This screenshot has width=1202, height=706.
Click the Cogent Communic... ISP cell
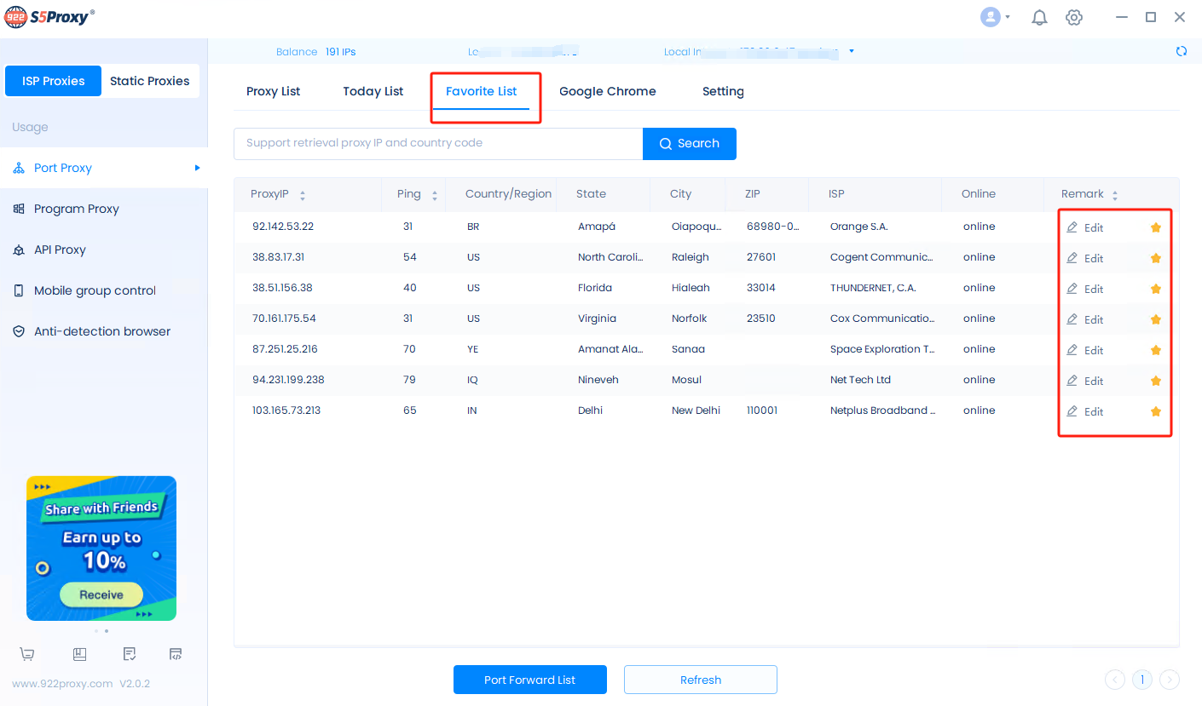pyautogui.click(x=881, y=257)
